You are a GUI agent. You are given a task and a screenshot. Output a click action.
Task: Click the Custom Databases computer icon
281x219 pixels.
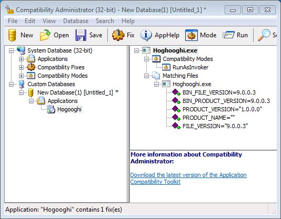click(22, 84)
